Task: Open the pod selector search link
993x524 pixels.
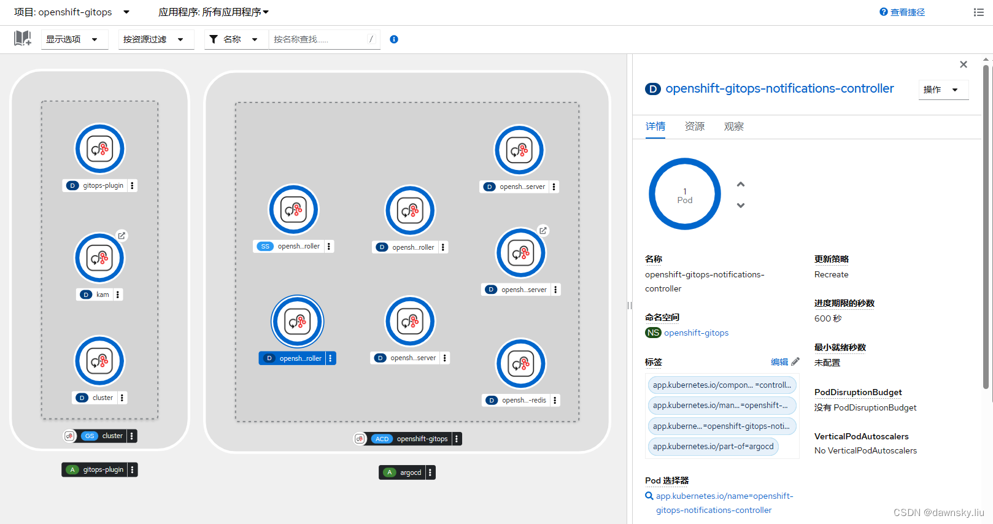Action: tap(724, 503)
